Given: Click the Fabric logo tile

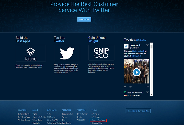Looking at the screenshot, I should point(31,53).
